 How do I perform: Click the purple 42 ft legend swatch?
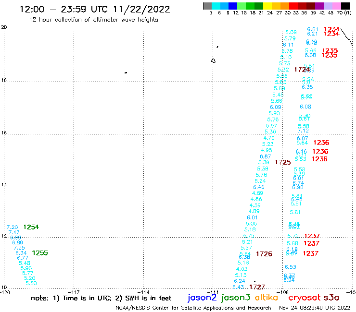pyautogui.click(x=319, y=6)
